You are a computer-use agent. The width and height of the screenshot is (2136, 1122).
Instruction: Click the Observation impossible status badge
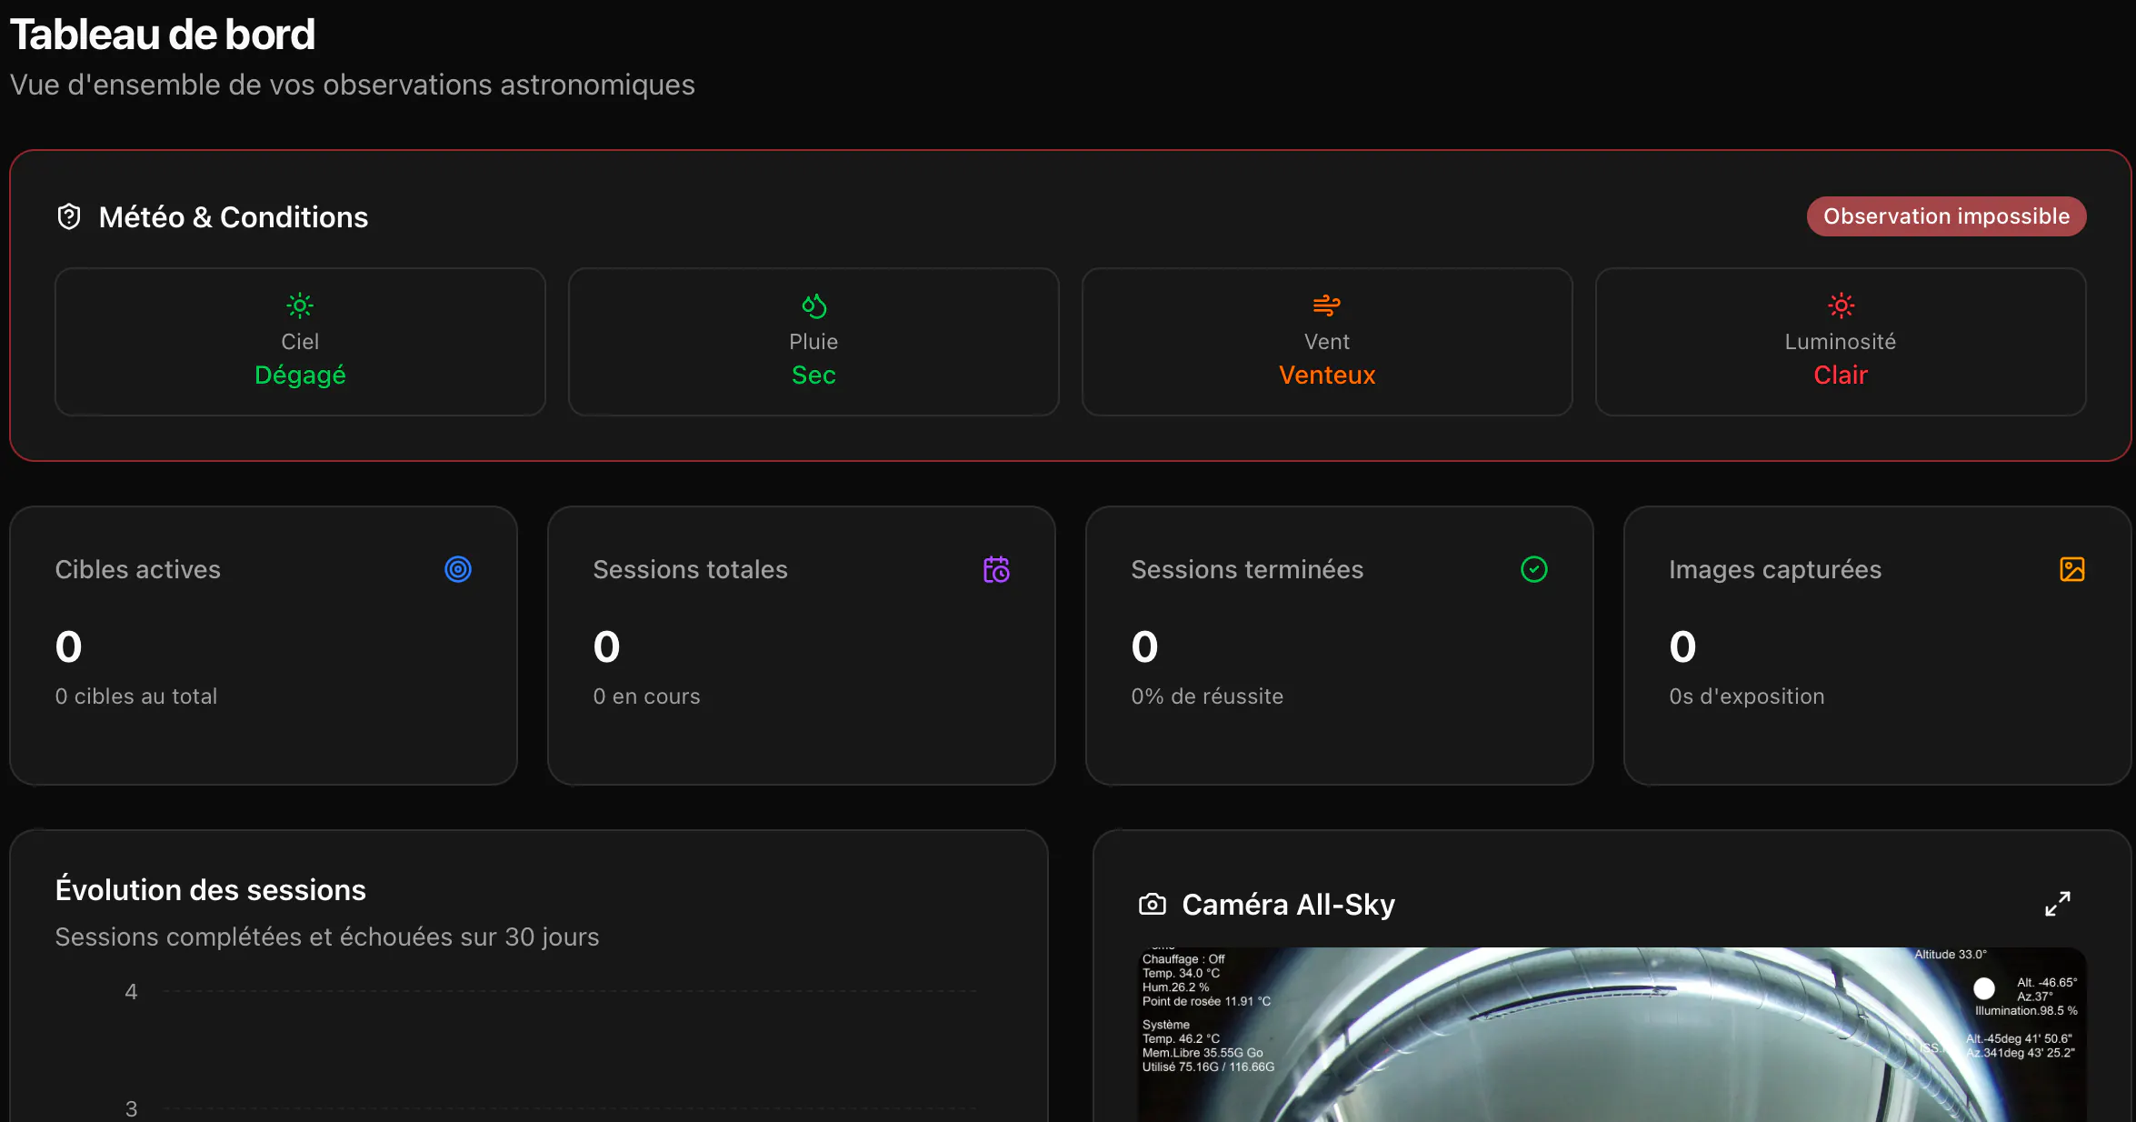coord(1946,216)
